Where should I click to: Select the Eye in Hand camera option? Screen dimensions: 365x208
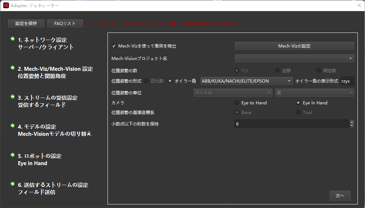298,103
